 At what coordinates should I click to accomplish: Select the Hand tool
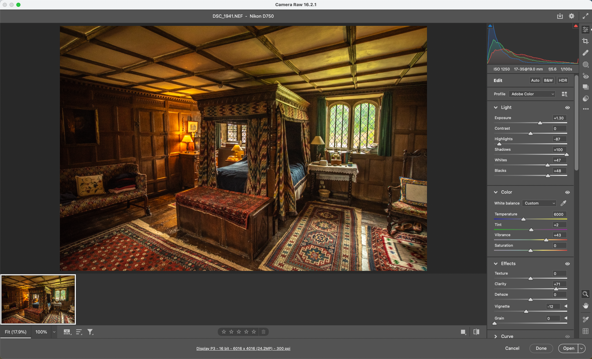coord(586,306)
